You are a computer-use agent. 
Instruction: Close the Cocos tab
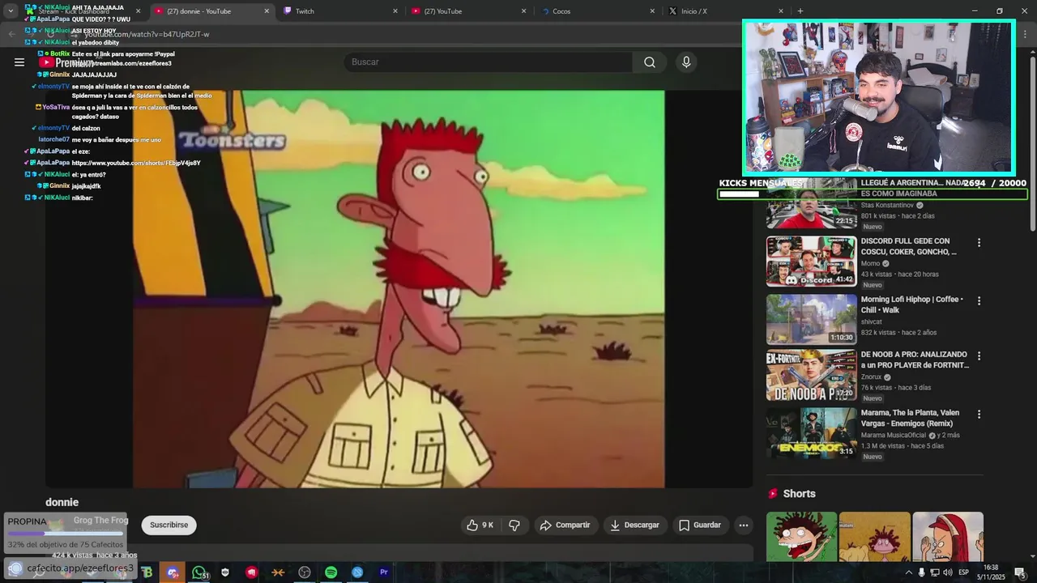pyautogui.click(x=652, y=11)
